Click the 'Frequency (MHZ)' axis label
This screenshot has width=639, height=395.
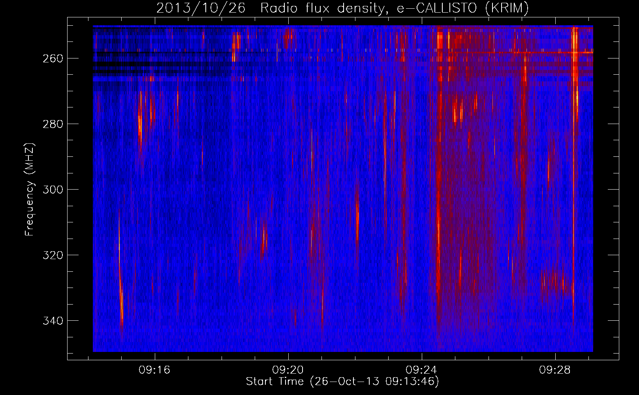(30, 189)
